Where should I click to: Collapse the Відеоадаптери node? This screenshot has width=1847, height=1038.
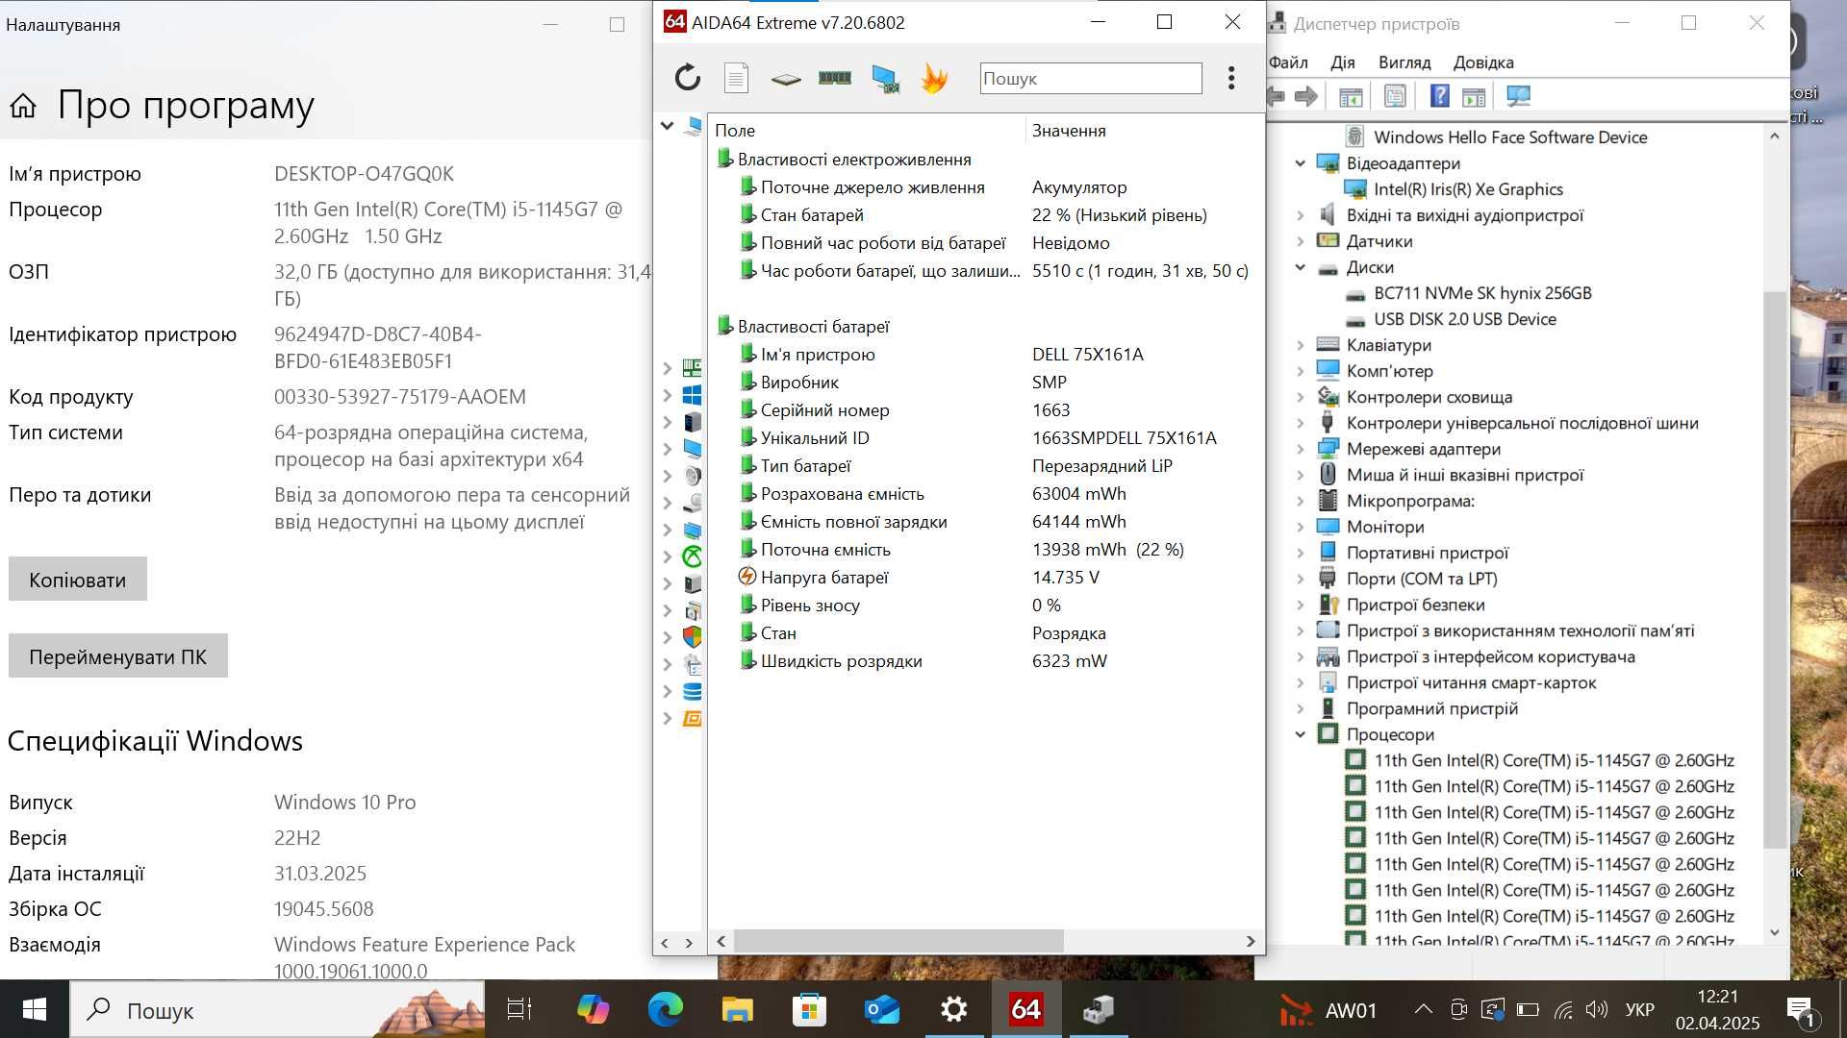click(x=1301, y=163)
